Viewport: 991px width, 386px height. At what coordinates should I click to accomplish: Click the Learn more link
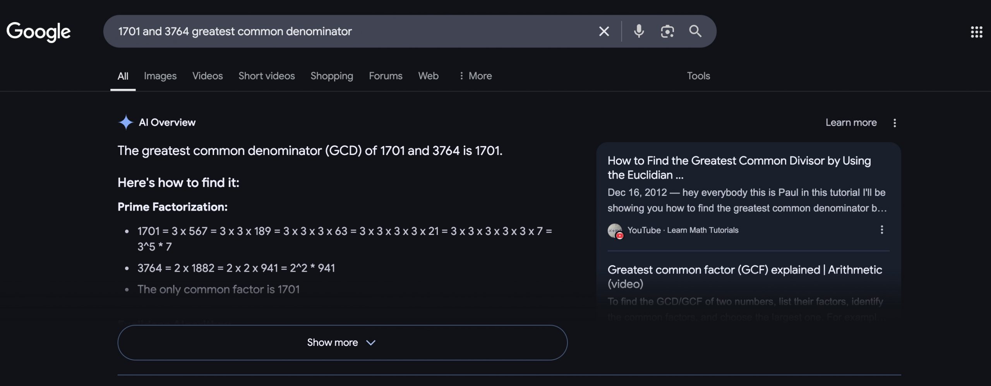point(851,123)
